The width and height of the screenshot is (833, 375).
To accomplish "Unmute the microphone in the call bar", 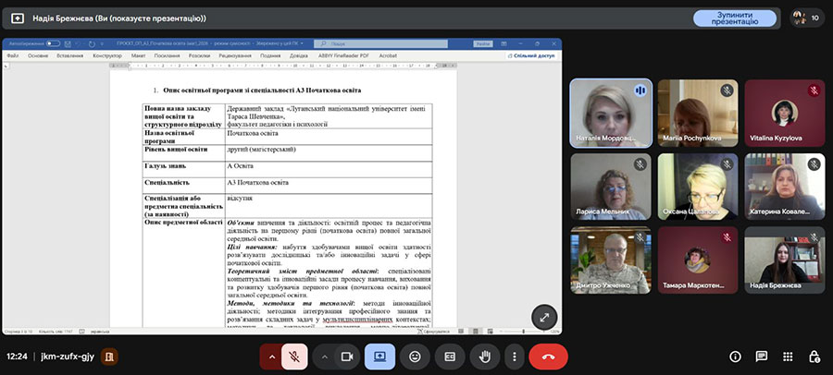I will pos(296,356).
